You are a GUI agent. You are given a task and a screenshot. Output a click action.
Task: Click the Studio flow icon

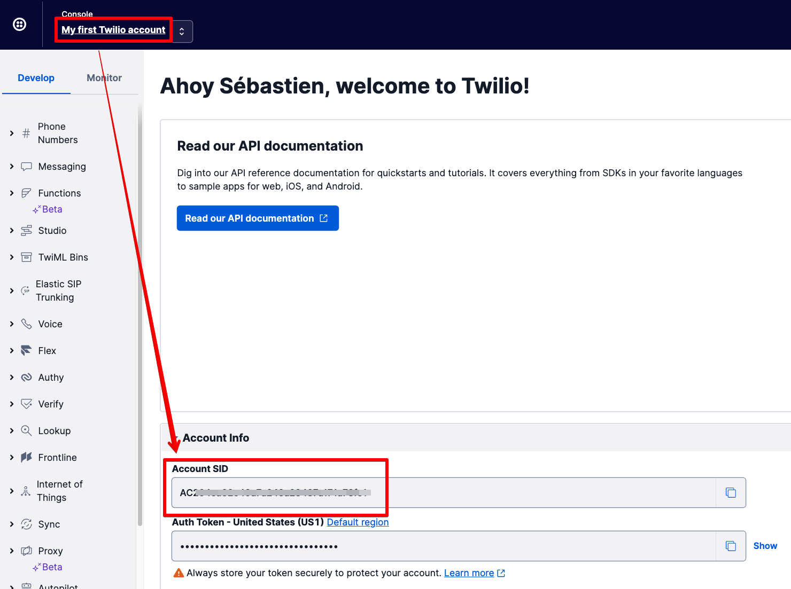tap(26, 231)
